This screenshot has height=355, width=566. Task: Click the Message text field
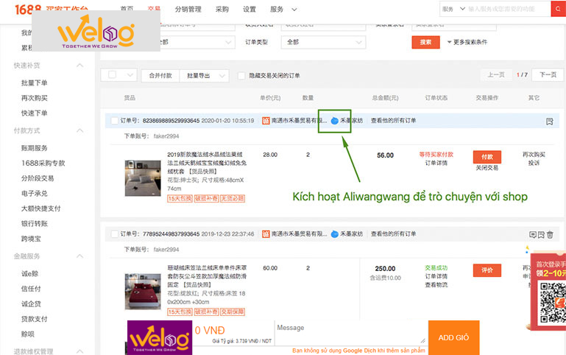point(351,333)
